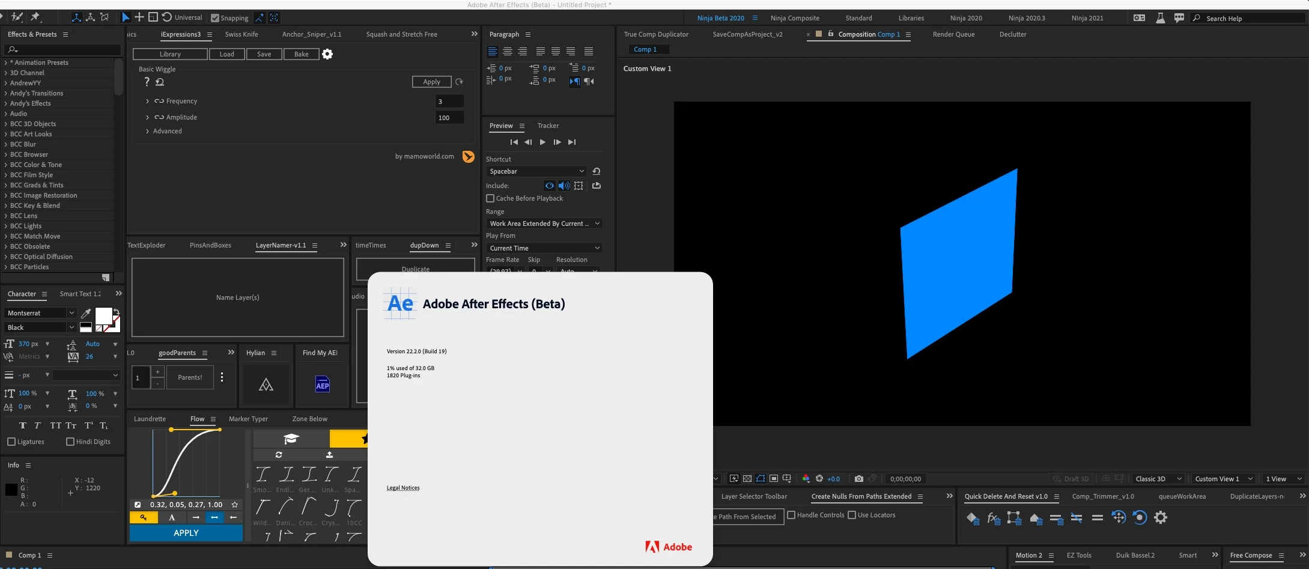
Task: Toggle audio inclusion in preview
Action: point(564,186)
